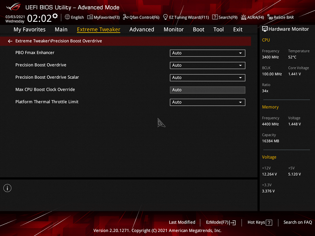This screenshot has width=315, height=236.
Task: Click the +12V 12.264 V reading
Action: point(269,174)
